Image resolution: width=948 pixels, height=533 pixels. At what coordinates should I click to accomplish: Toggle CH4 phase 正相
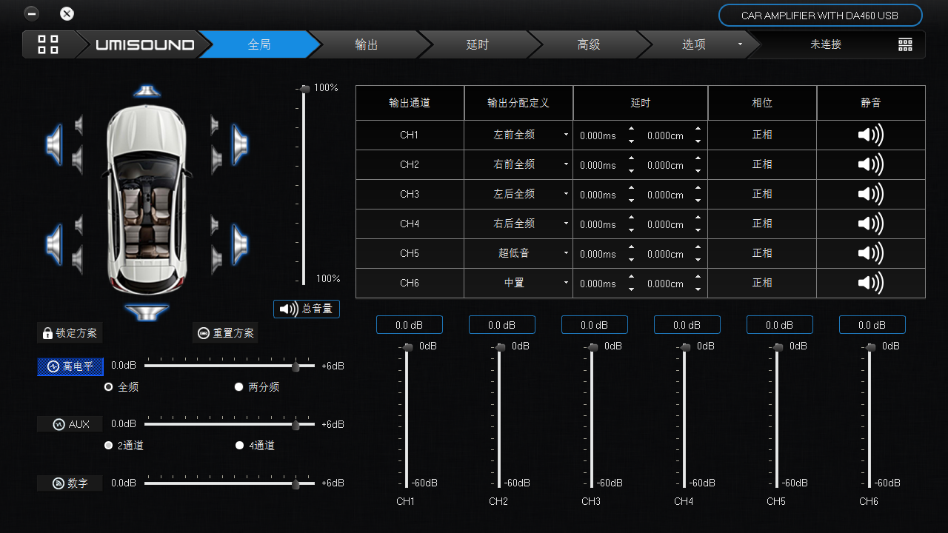[762, 224]
